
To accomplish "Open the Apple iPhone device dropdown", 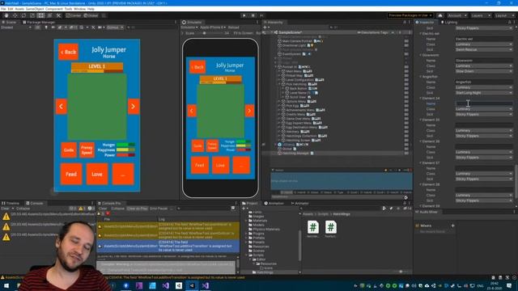I will (213, 27).
